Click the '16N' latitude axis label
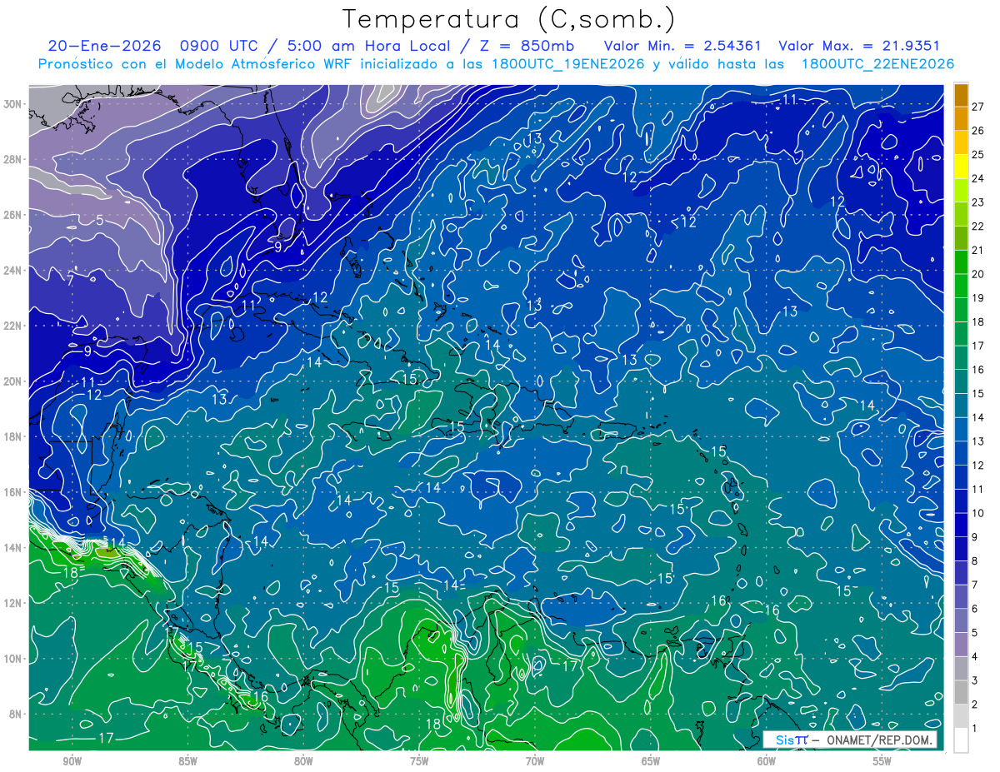Image resolution: width=1000 pixels, height=772 pixels. (x=12, y=492)
